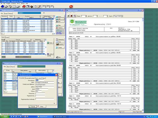
Task: Click the brown box toolbar icon
Action: (x=31, y=7)
